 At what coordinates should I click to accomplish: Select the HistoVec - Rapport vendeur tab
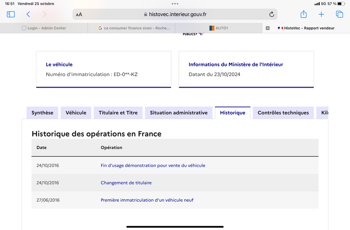[306, 28]
